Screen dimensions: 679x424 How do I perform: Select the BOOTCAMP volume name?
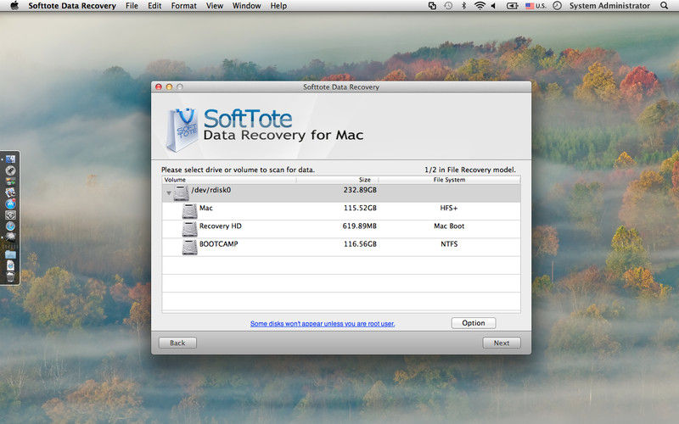219,244
